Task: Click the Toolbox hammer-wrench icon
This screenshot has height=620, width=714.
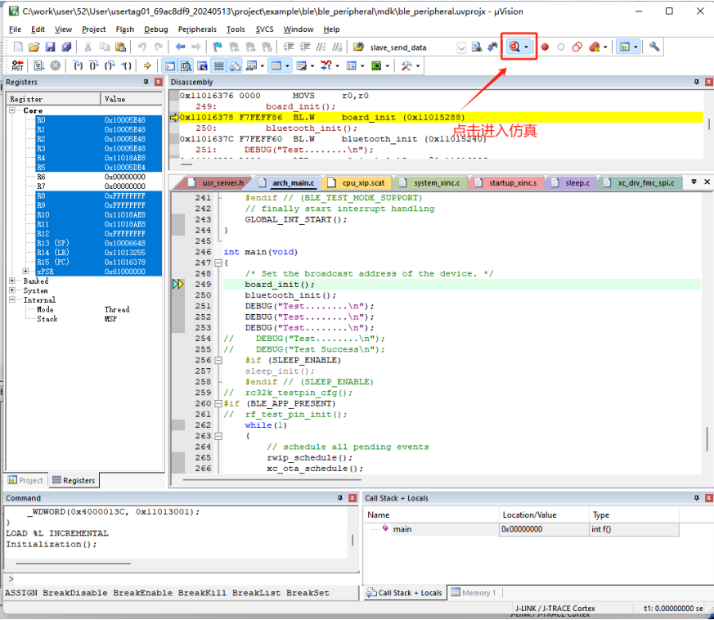Action: (x=406, y=65)
